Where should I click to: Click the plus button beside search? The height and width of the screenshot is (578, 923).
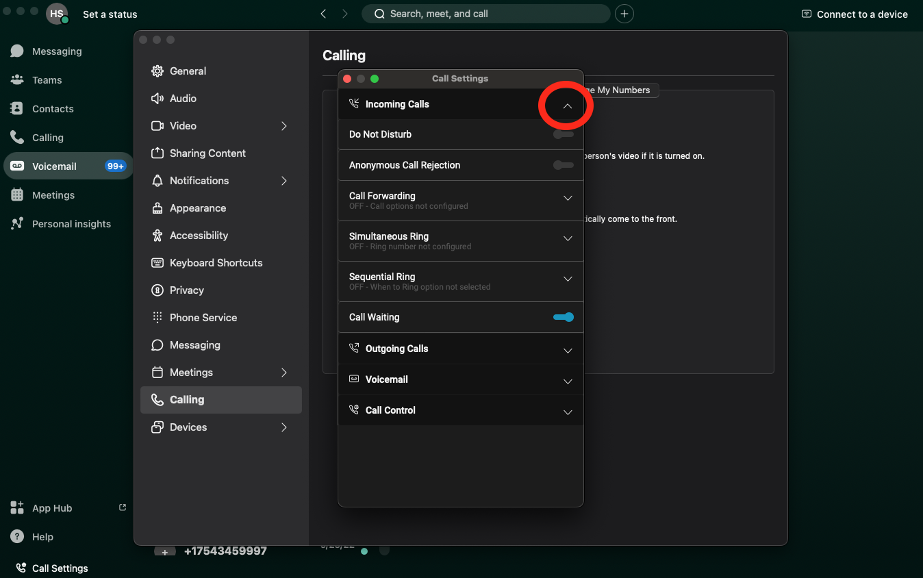tap(624, 14)
